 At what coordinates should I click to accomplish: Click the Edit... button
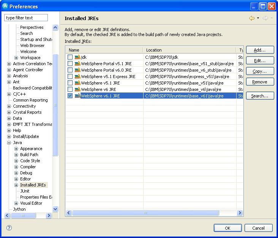(x=260, y=61)
